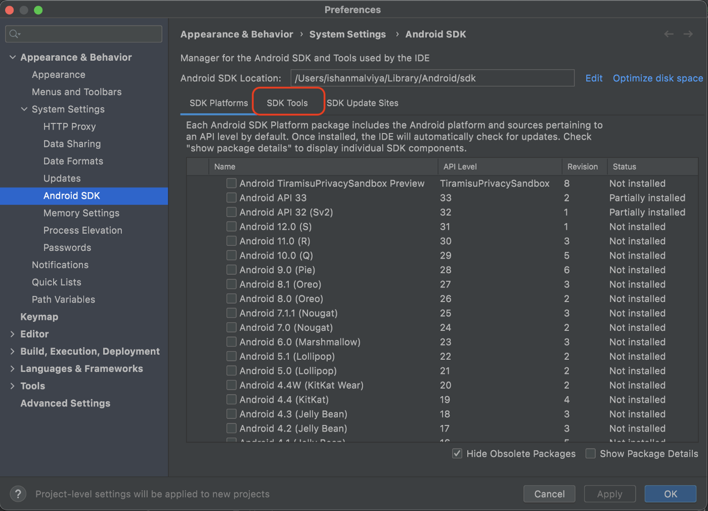Collapse the System Settings tree node

(24, 109)
